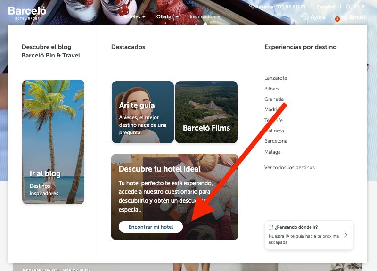
Task: Select the Lanzarote destination
Action: point(276,78)
